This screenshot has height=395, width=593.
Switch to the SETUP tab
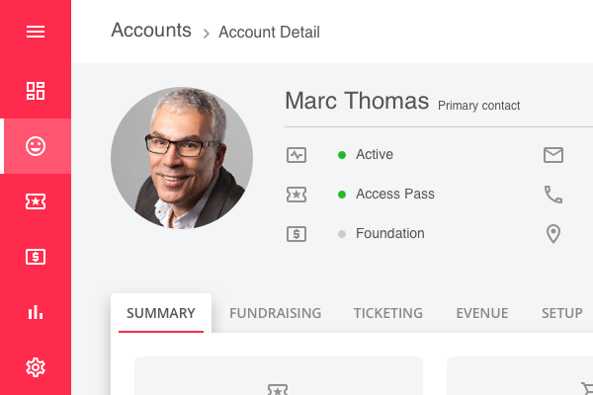561,313
